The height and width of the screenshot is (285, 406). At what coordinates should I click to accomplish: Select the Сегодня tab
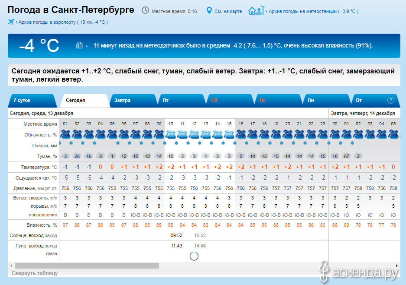pyautogui.click(x=84, y=101)
